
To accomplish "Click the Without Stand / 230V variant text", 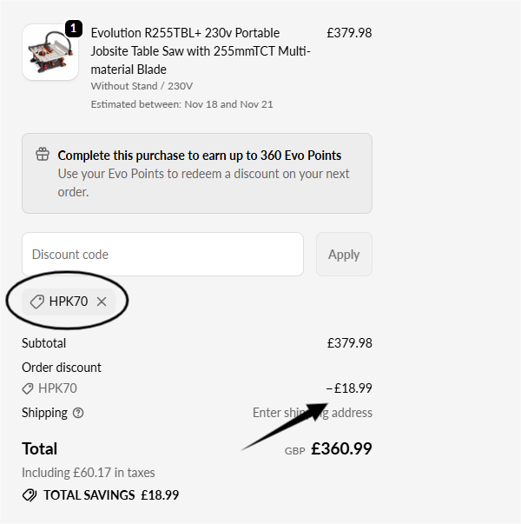I will pos(142,86).
